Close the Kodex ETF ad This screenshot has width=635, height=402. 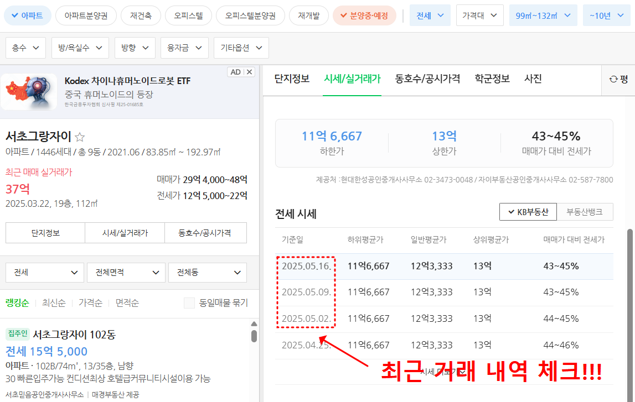click(250, 72)
